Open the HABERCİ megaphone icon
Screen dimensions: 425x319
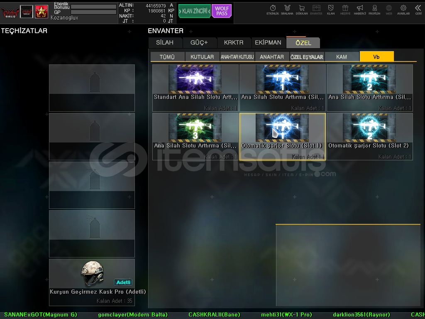pos(360,10)
